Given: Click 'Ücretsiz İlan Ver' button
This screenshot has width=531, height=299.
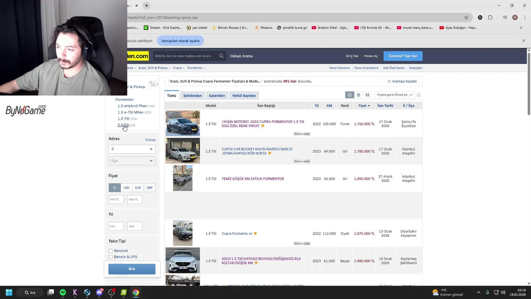Looking at the screenshot, I should 403,56.
